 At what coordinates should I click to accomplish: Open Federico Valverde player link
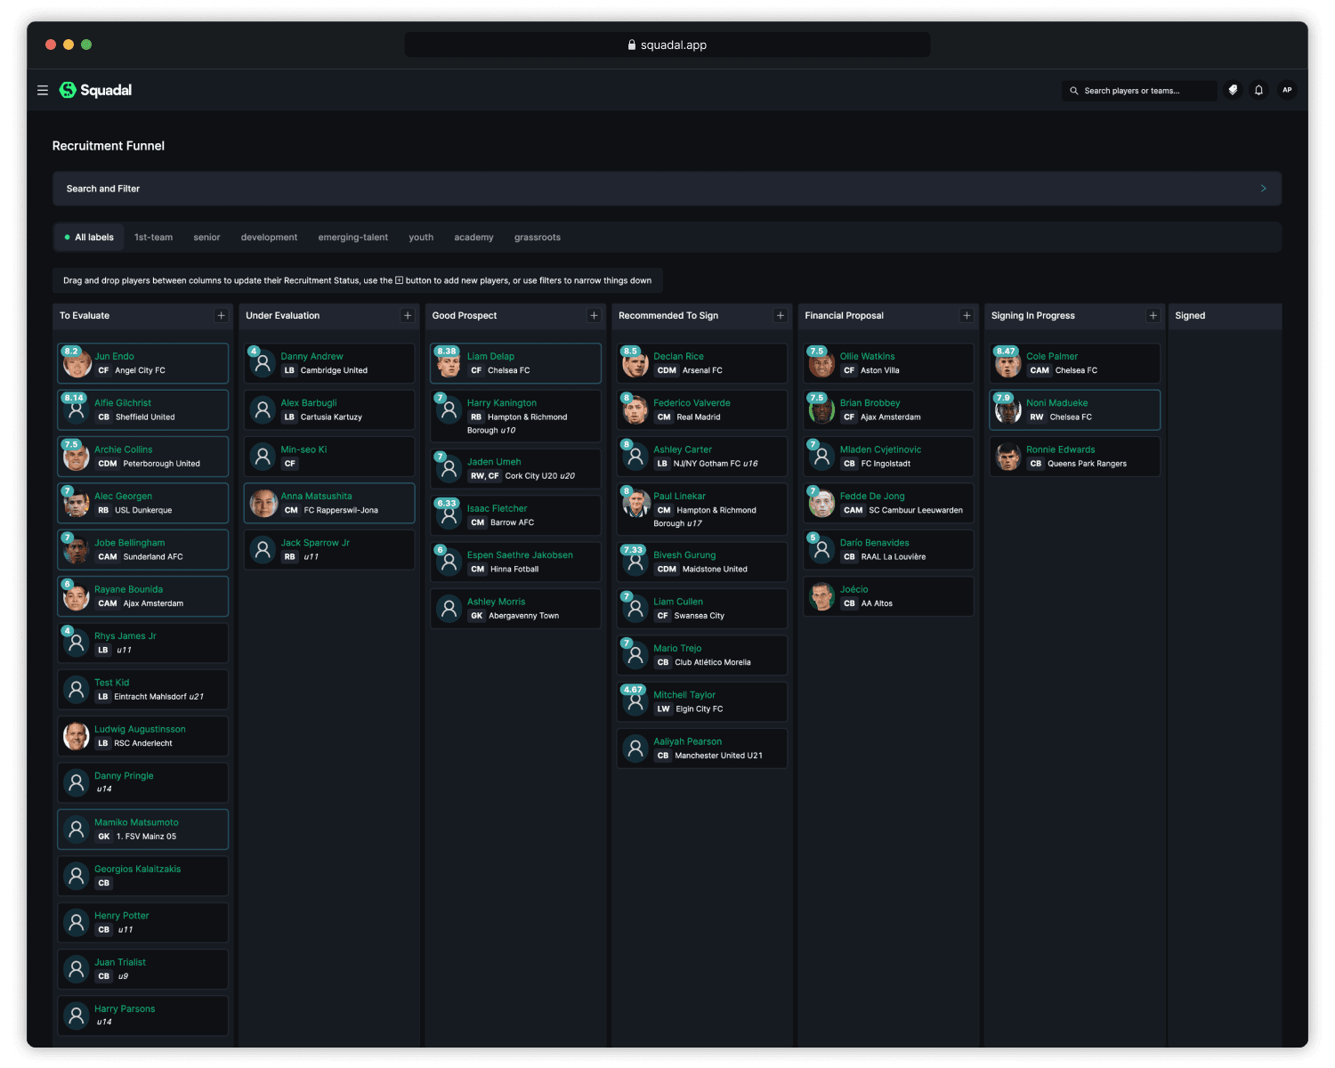tap(692, 403)
